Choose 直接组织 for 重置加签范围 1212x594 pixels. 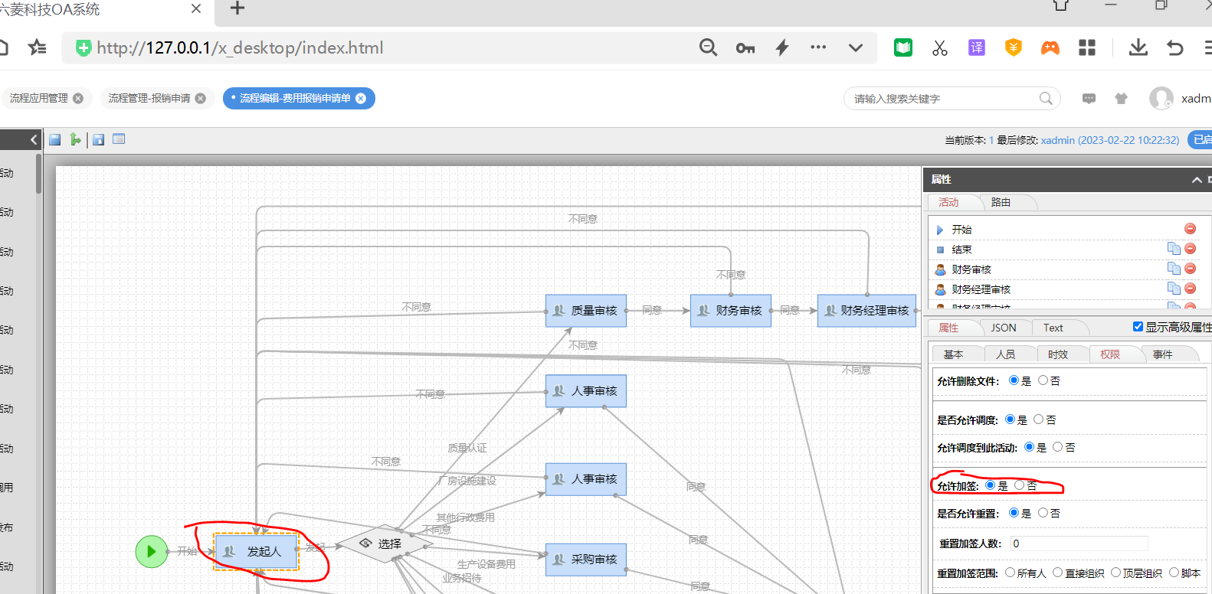(1058, 573)
